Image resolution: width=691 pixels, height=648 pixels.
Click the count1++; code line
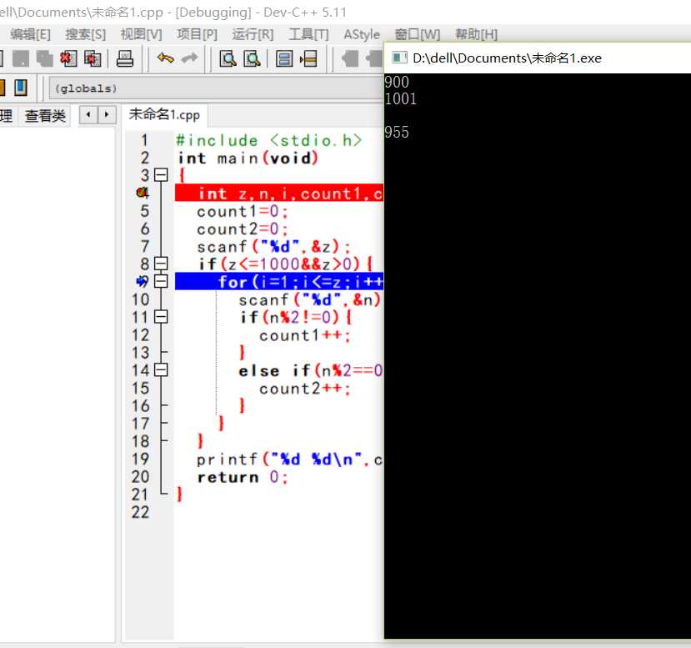[x=305, y=335]
